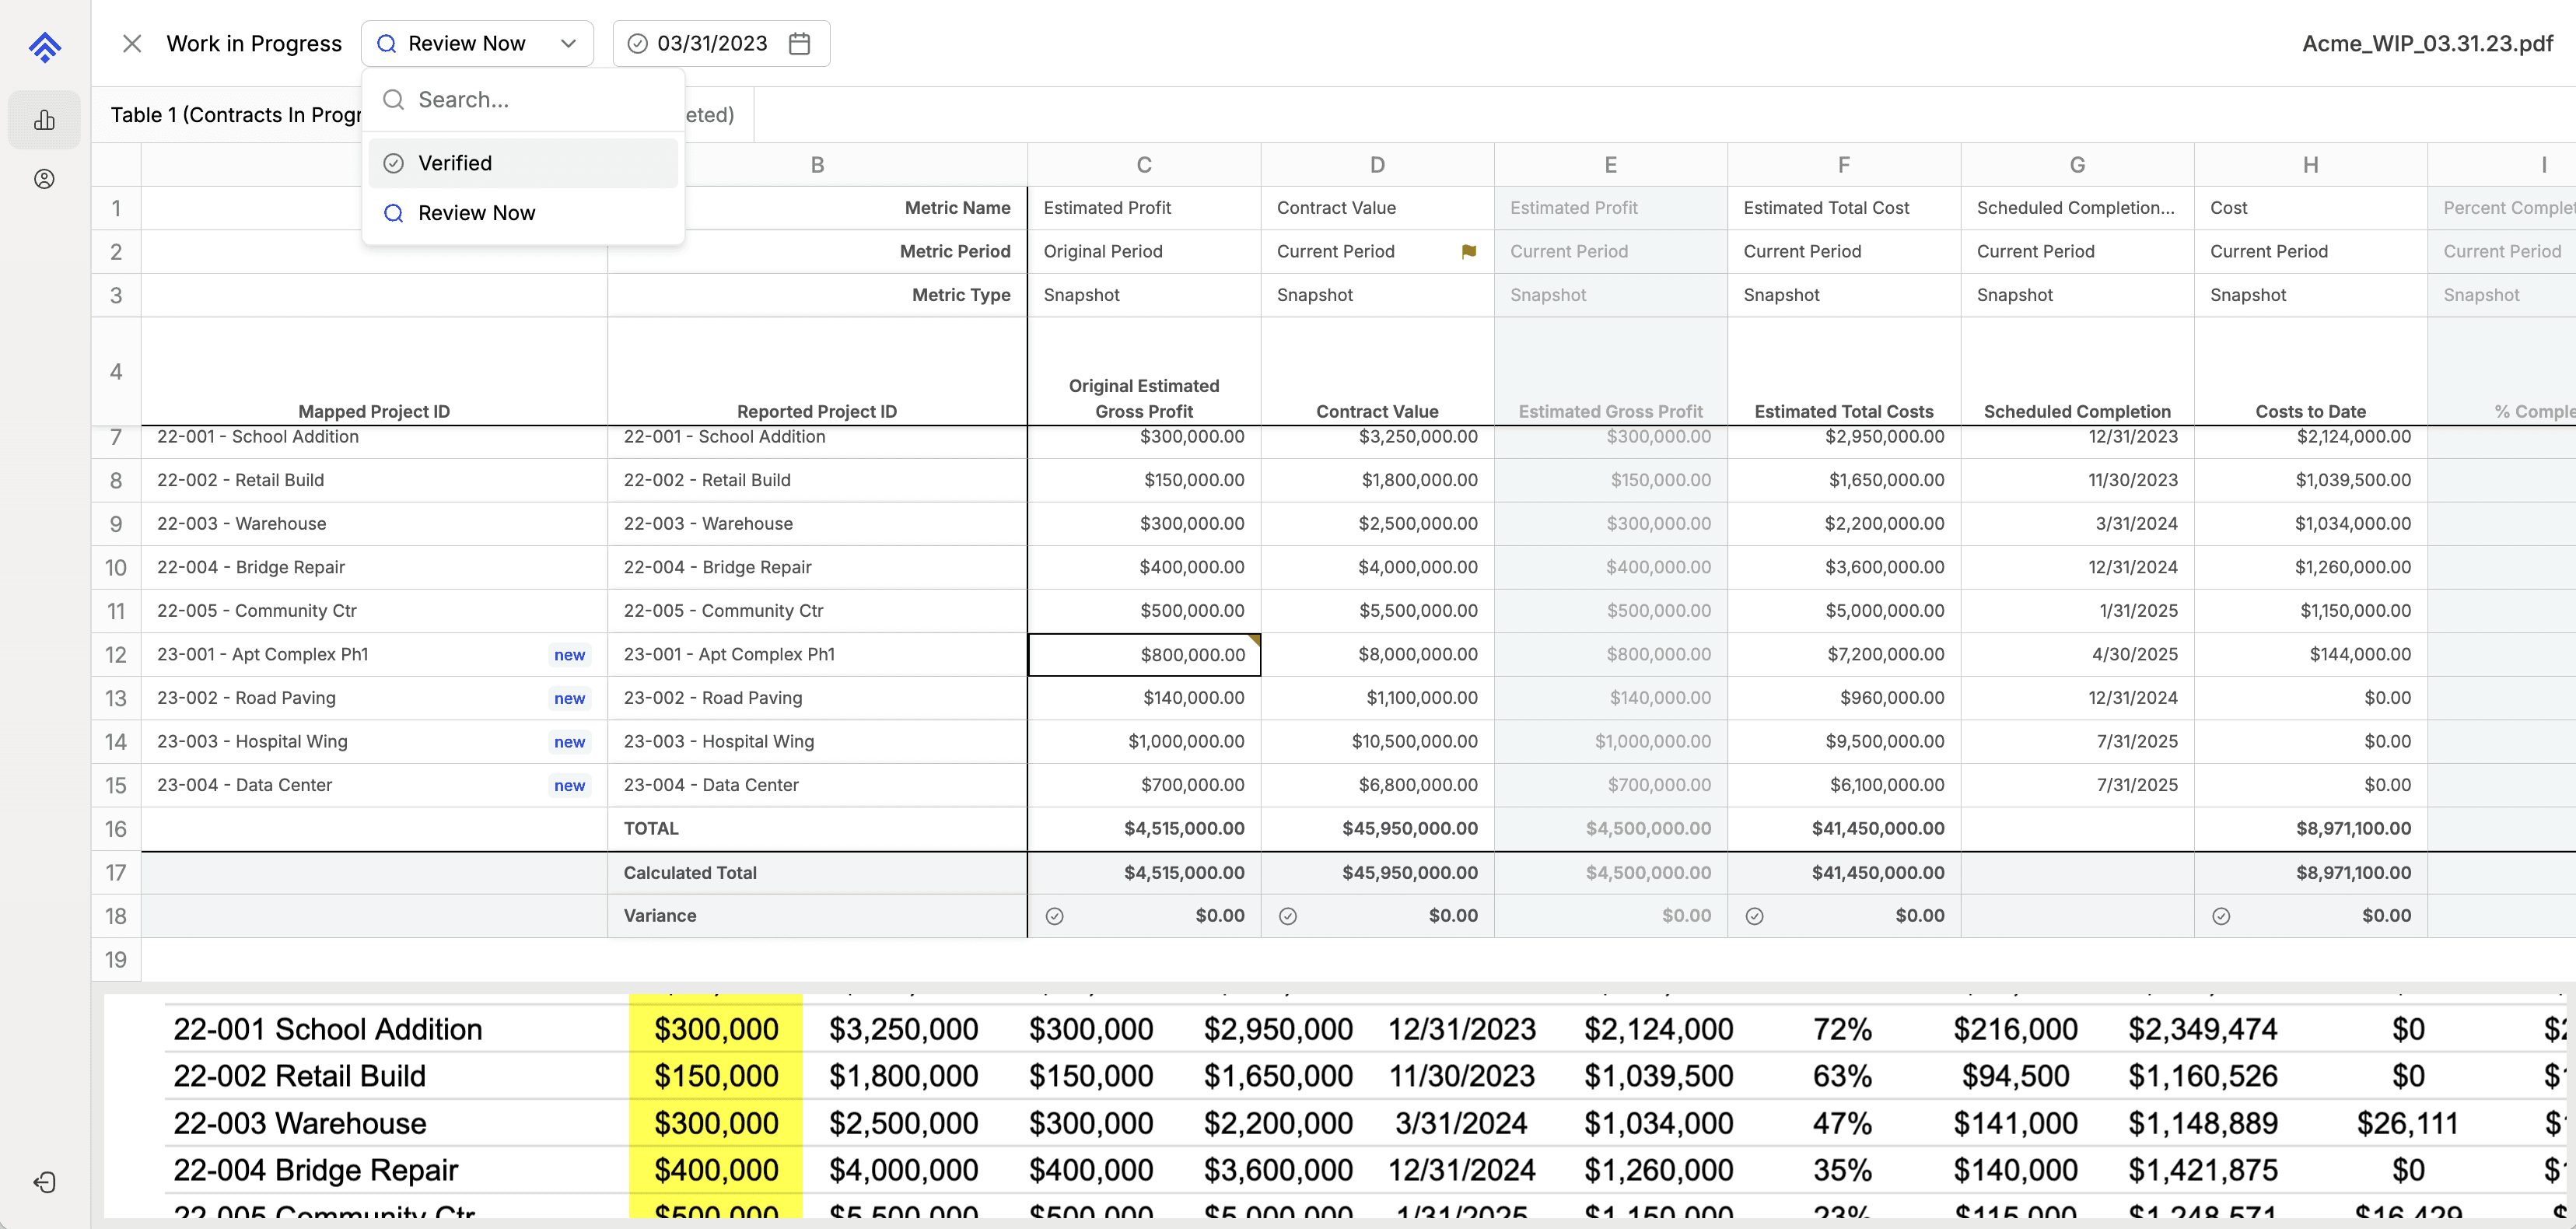Click new badge on 23-003 Hospital Wing
Image resolution: width=2576 pixels, height=1229 pixels.
click(570, 742)
